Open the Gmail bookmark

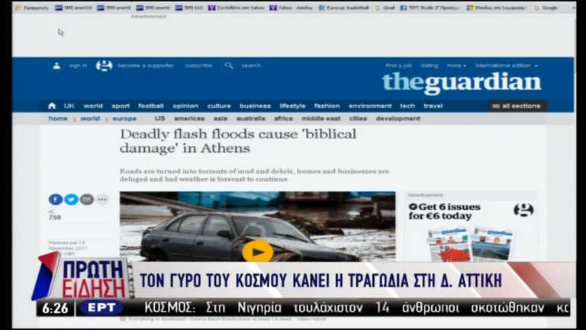point(385,8)
